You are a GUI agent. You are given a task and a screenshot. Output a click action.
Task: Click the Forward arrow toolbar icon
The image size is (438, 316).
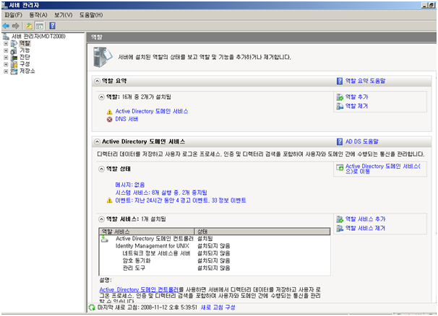[x=16, y=26]
